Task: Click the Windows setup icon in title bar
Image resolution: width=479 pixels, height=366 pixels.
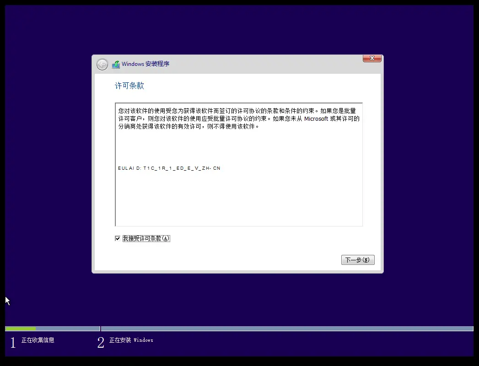Action: point(116,64)
